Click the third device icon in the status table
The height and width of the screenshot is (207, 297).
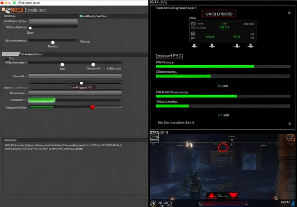coord(193,34)
